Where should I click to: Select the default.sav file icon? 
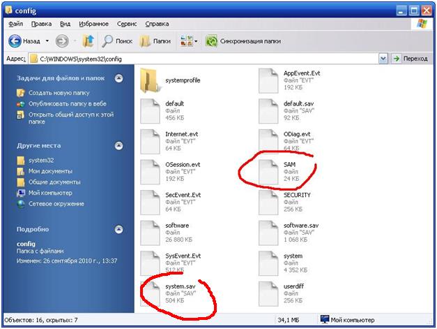pos(268,111)
